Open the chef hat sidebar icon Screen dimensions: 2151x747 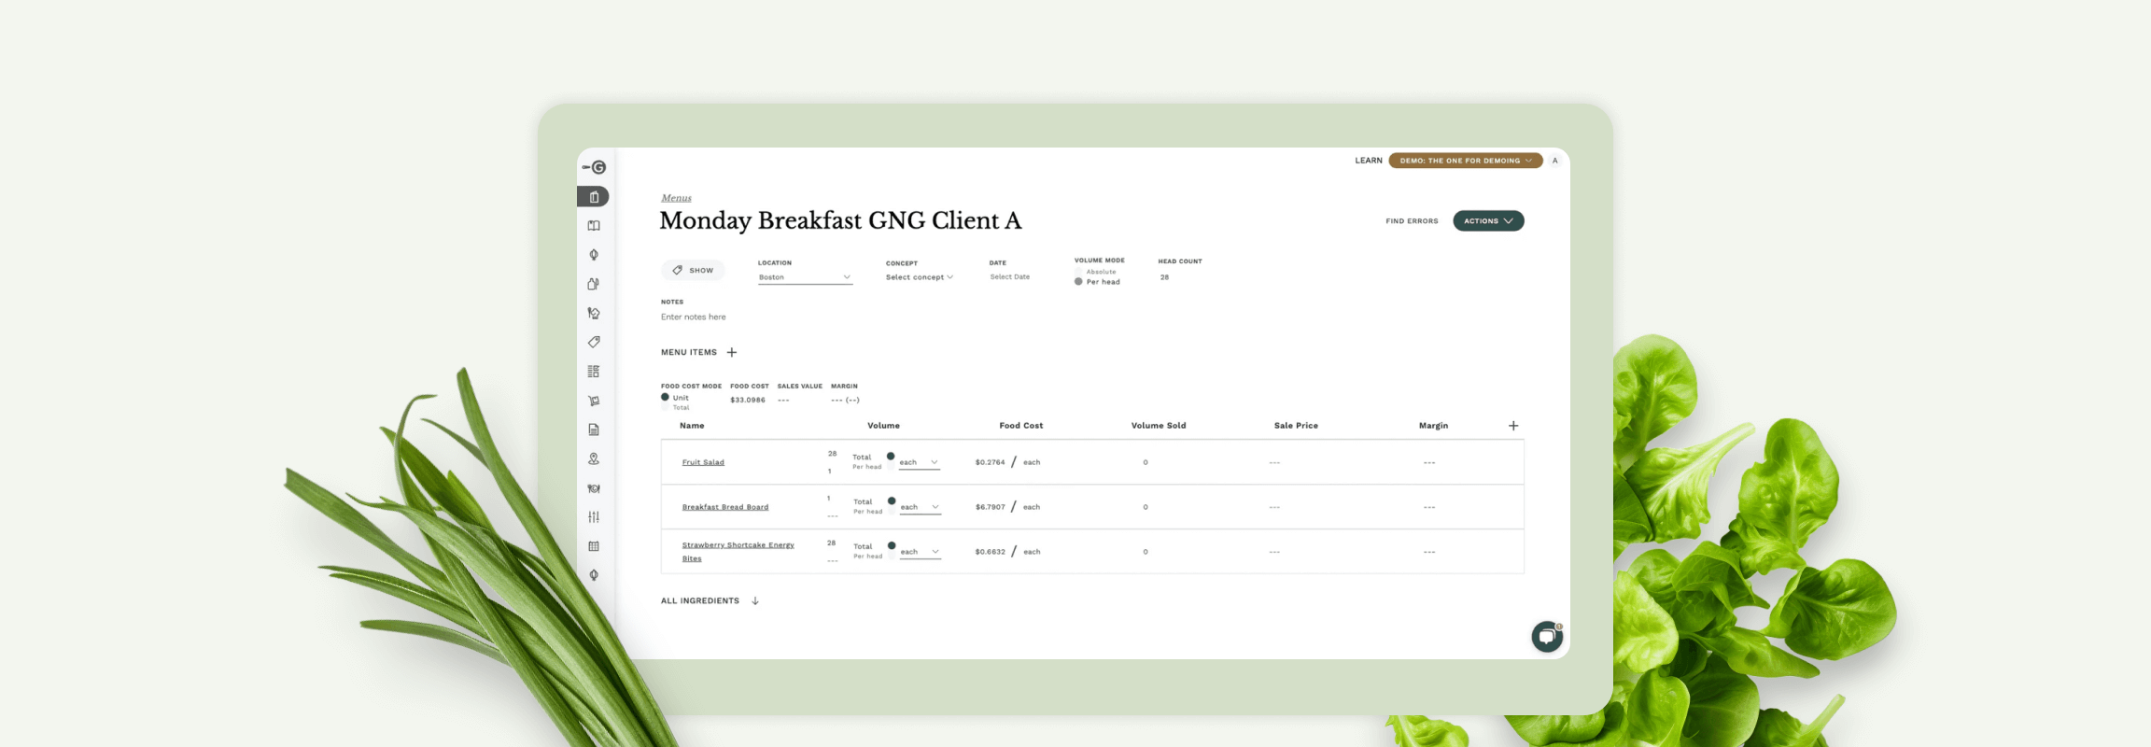pyautogui.click(x=594, y=313)
